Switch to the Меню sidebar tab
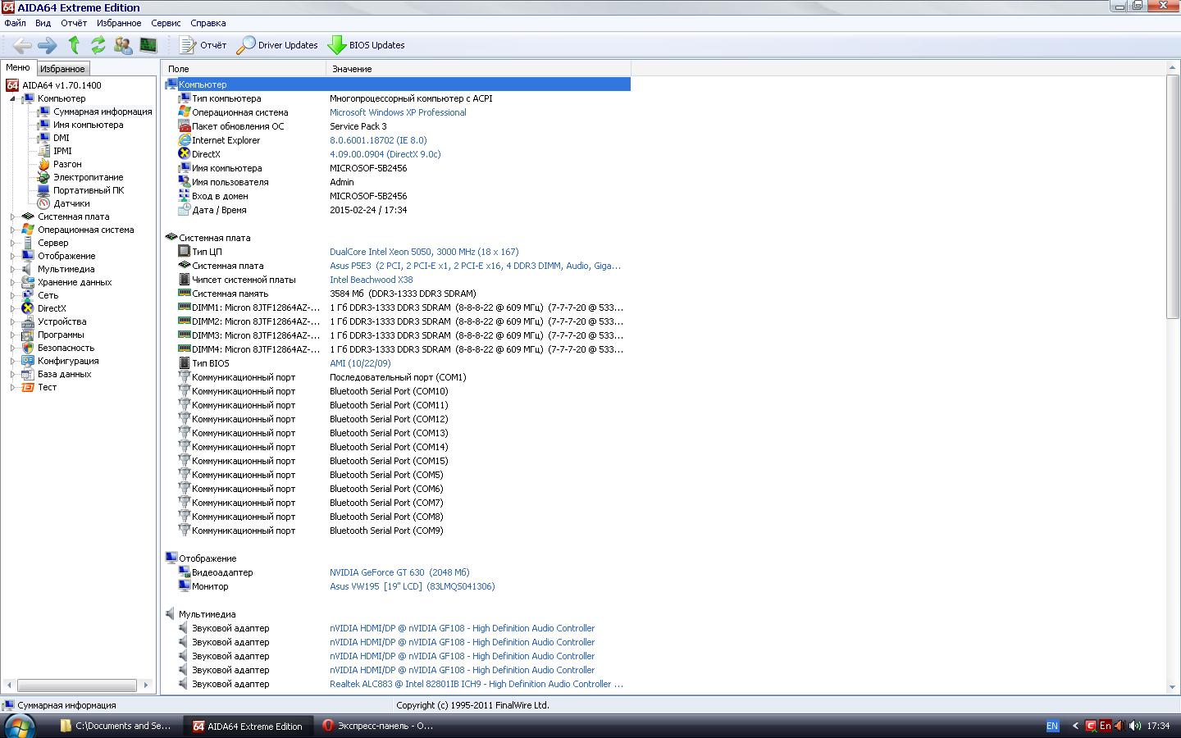 (17, 68)
